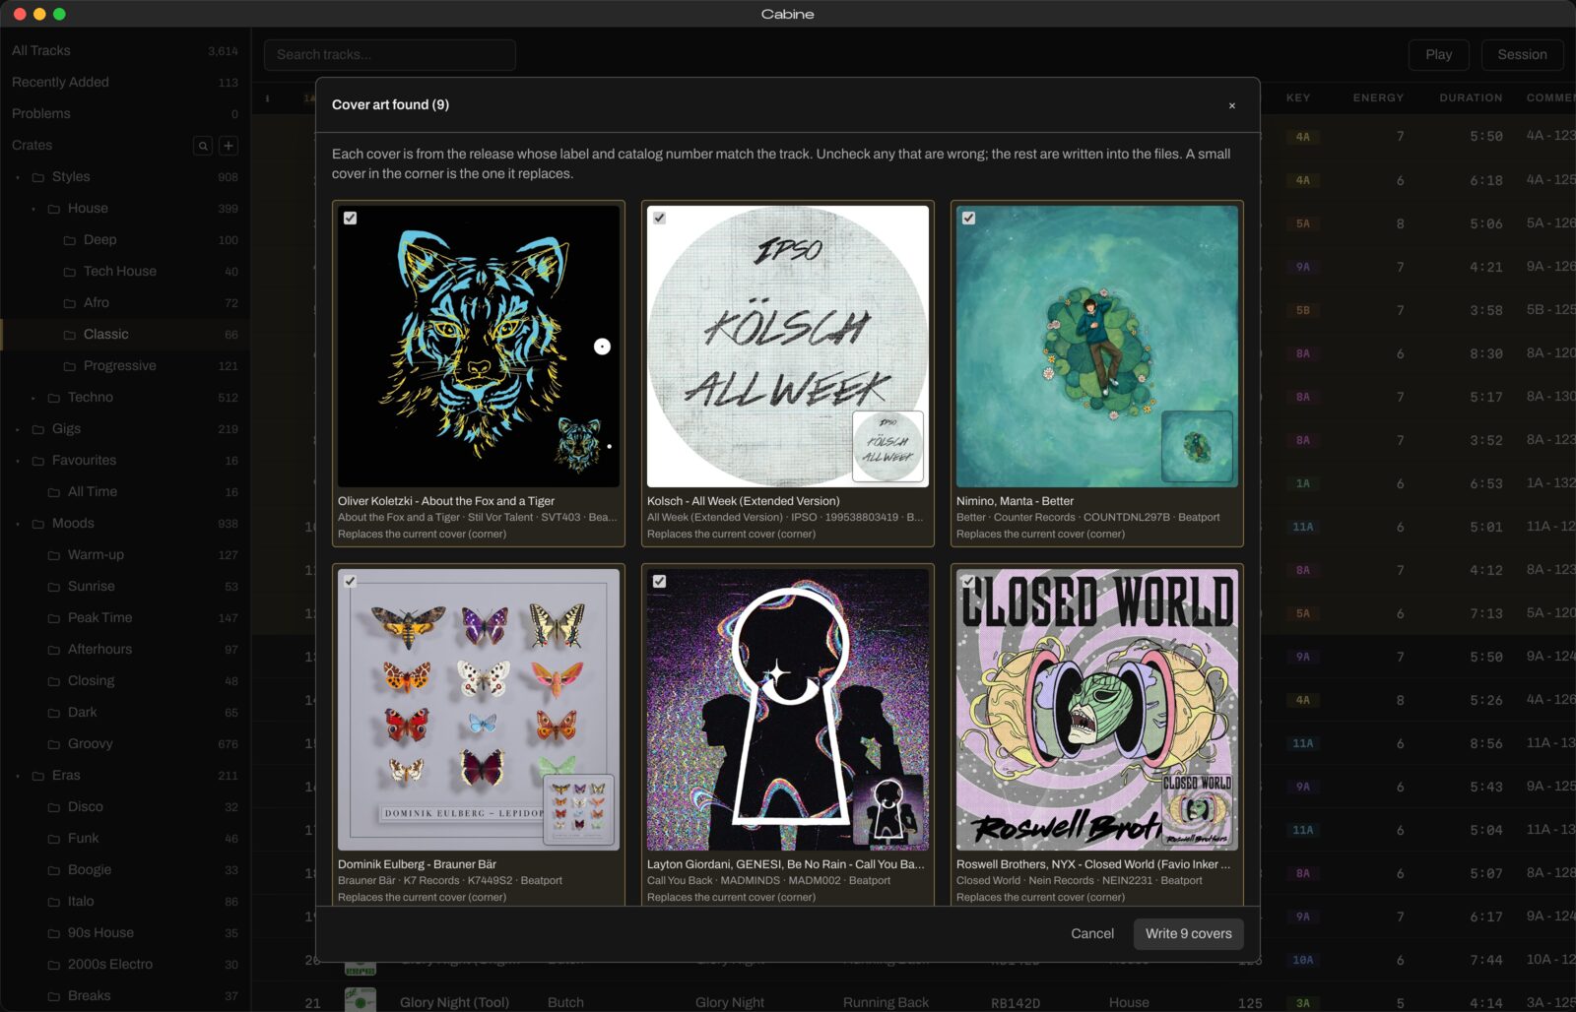Screen dimensions: 1576x1012
Task: Click the Oliver Koletzki tiger cover thumbnail
Action: [479, 347]
